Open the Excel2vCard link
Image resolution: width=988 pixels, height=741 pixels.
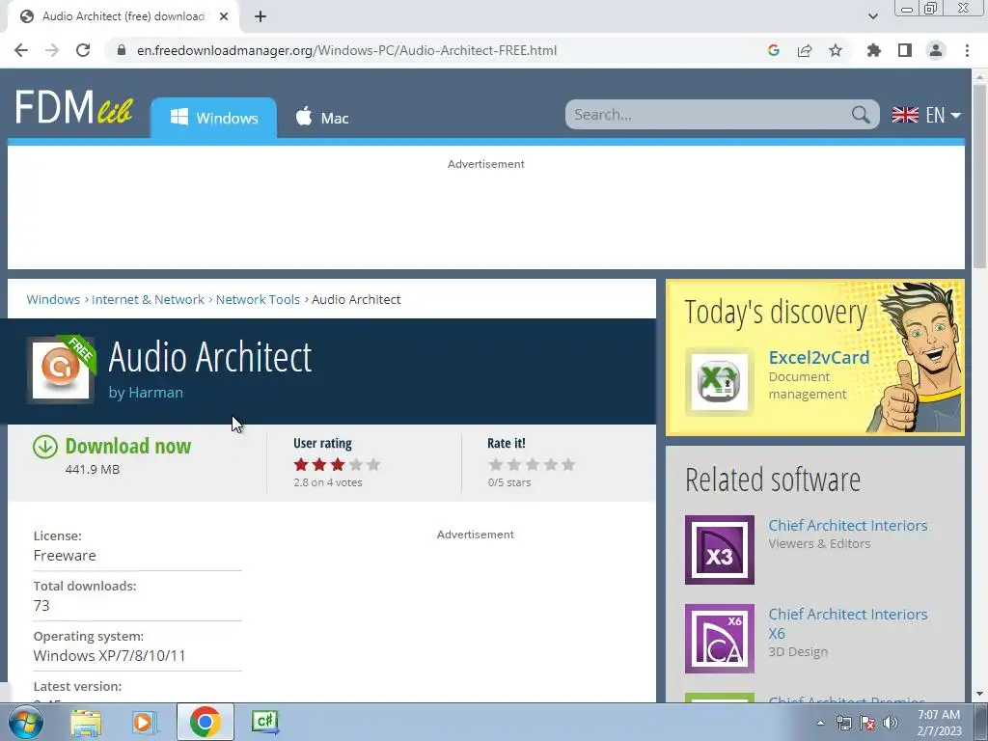(818, 357)
